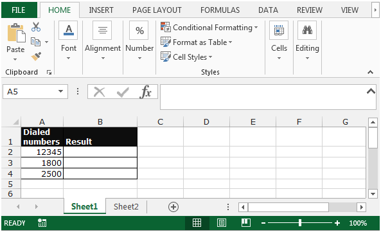
Task: Show more ribbon tabs arrow
Action: pyautogui.click(x=375, y=10)
